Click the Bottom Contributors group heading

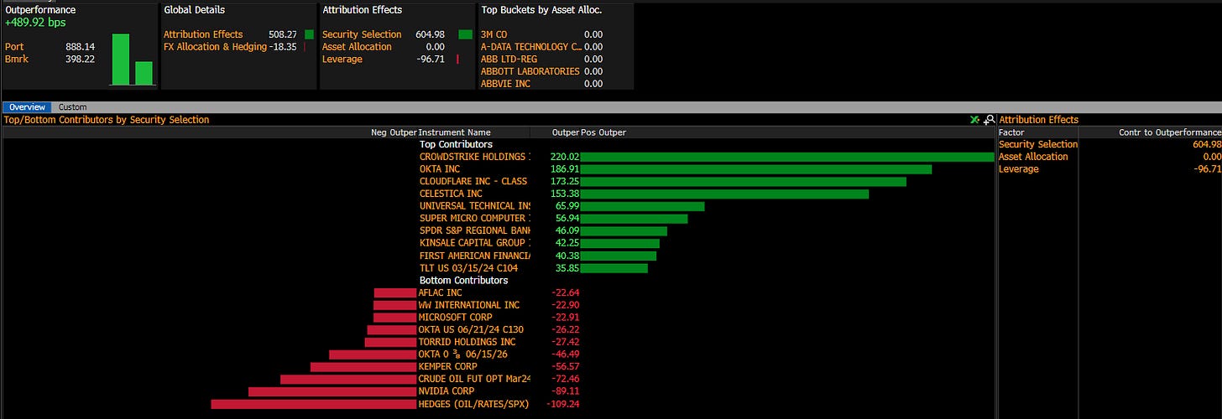pyautogui.click(x=463, y=280)
